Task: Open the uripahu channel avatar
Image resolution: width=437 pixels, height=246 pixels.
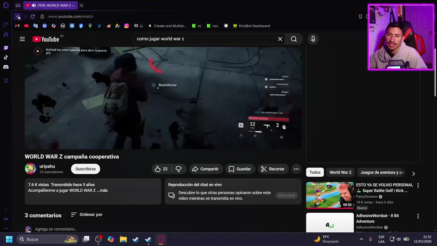Action: [30, 169]
